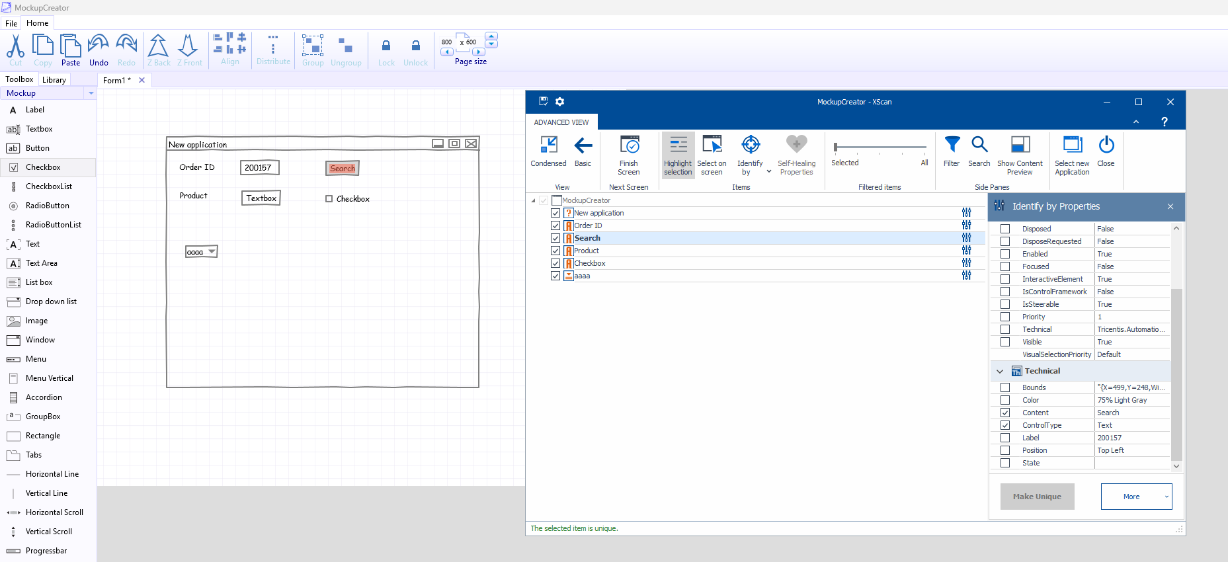Click the Undo icon in Home ribbon

coord(99,45)
